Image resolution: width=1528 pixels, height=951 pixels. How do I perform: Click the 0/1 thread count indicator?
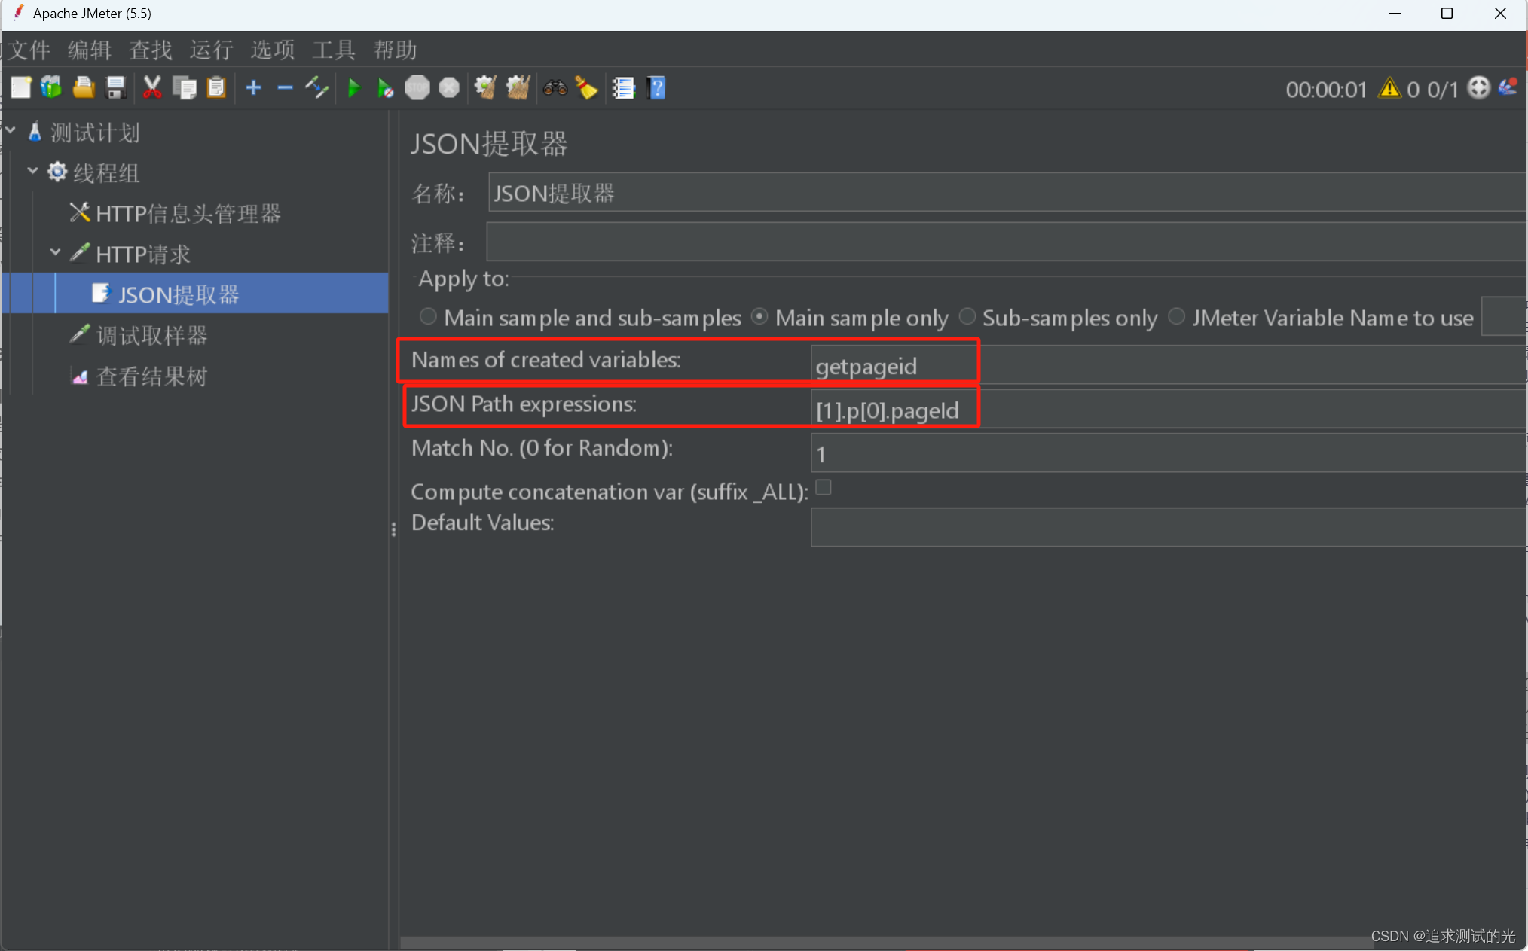[x=1443, y=90]
